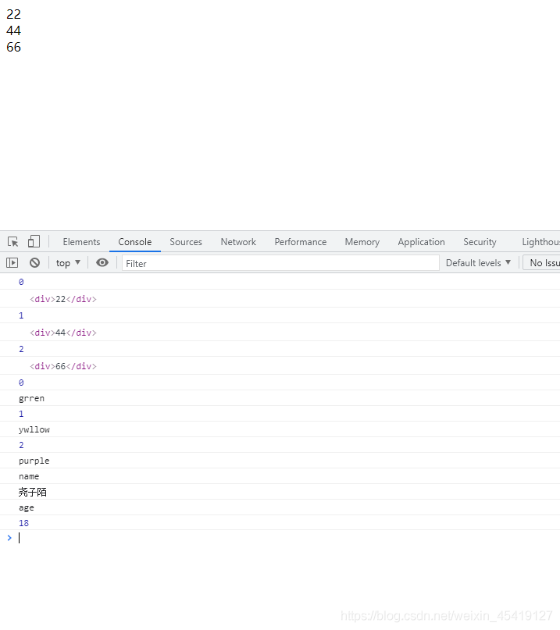The height and width of the screenshot is (630, 560).
Task: Select the Console tab
Action: tap(134, 242)
